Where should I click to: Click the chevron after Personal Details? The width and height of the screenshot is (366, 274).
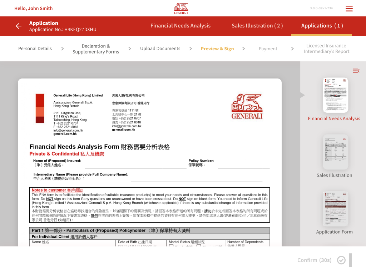pyautogui.click(x=62, y=49)
